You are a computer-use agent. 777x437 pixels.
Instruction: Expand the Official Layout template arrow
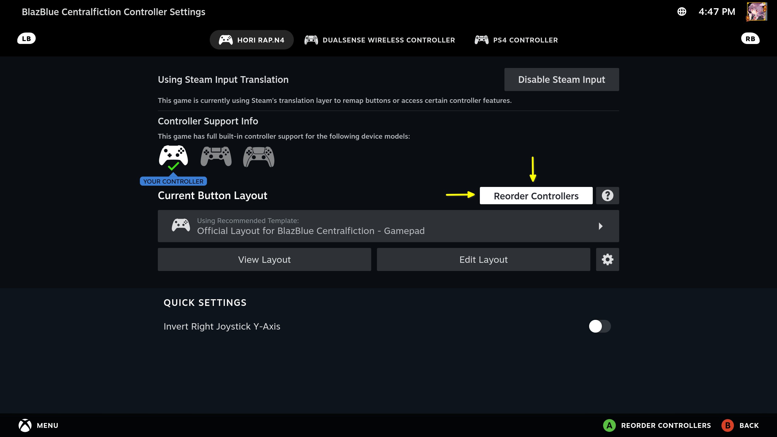click(x=600, y=226)
